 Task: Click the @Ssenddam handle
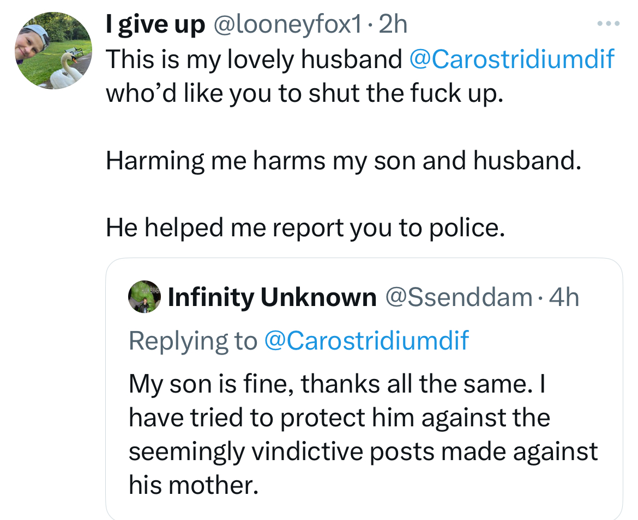(458, 297)
